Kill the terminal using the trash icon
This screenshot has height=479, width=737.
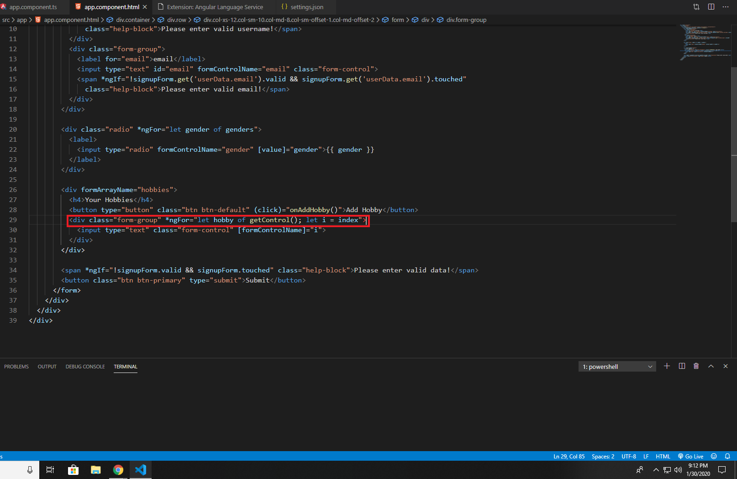(696, 366)
